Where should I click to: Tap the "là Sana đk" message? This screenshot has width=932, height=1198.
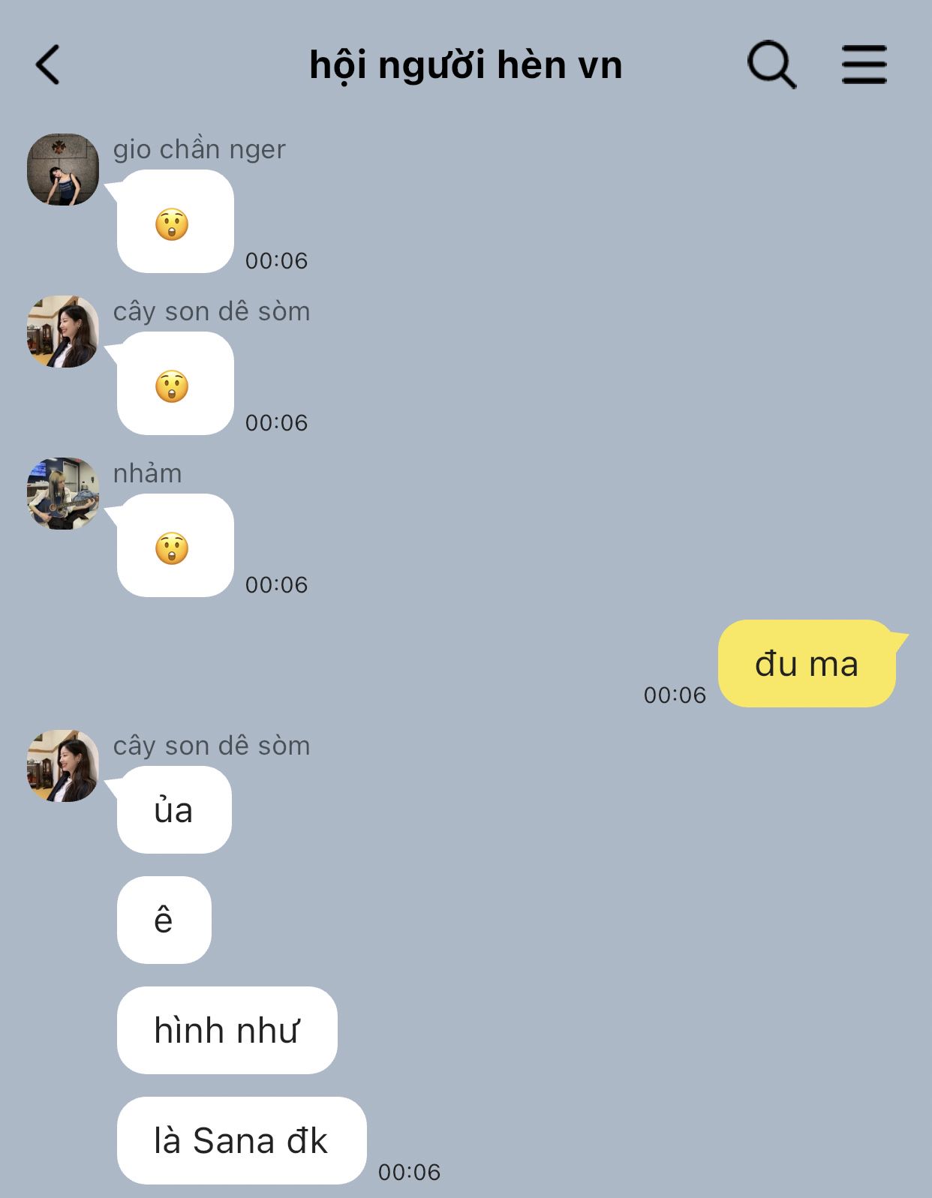coord(242,1140)
